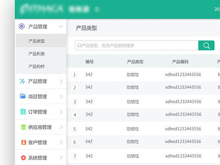The image size is (220, 165).
Task: Select the 订单管理 menu label
Action: 38,112
